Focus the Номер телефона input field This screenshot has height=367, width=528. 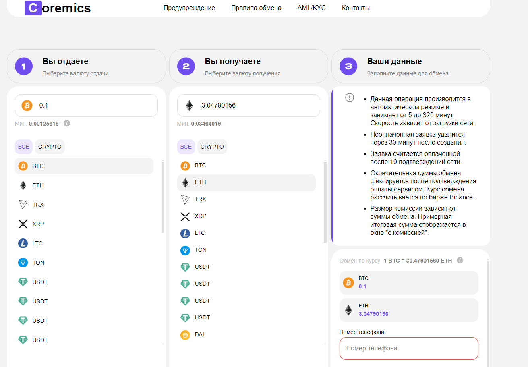(x=409, y=348)
